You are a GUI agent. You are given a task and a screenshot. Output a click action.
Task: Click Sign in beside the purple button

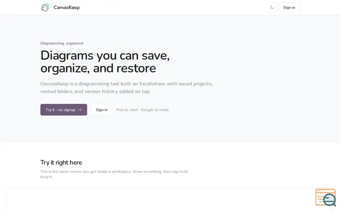pos(102,110)
